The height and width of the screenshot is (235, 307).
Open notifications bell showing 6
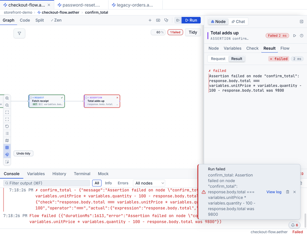(294, 225)
